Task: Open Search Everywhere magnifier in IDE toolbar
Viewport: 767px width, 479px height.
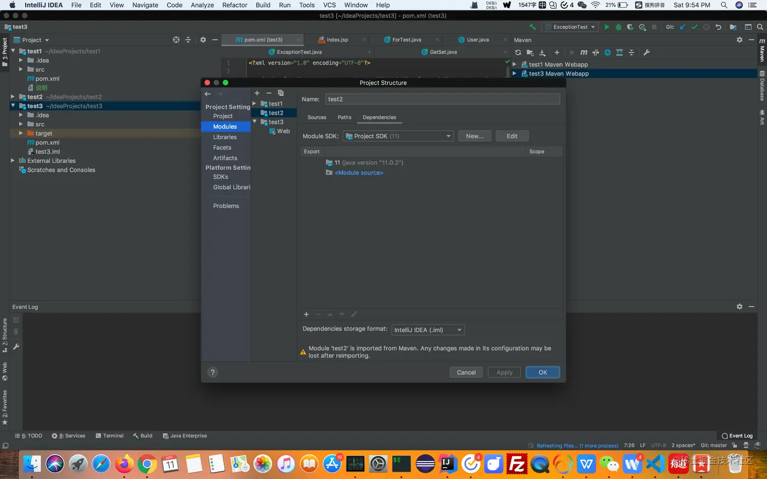Action: pos(760,27)
